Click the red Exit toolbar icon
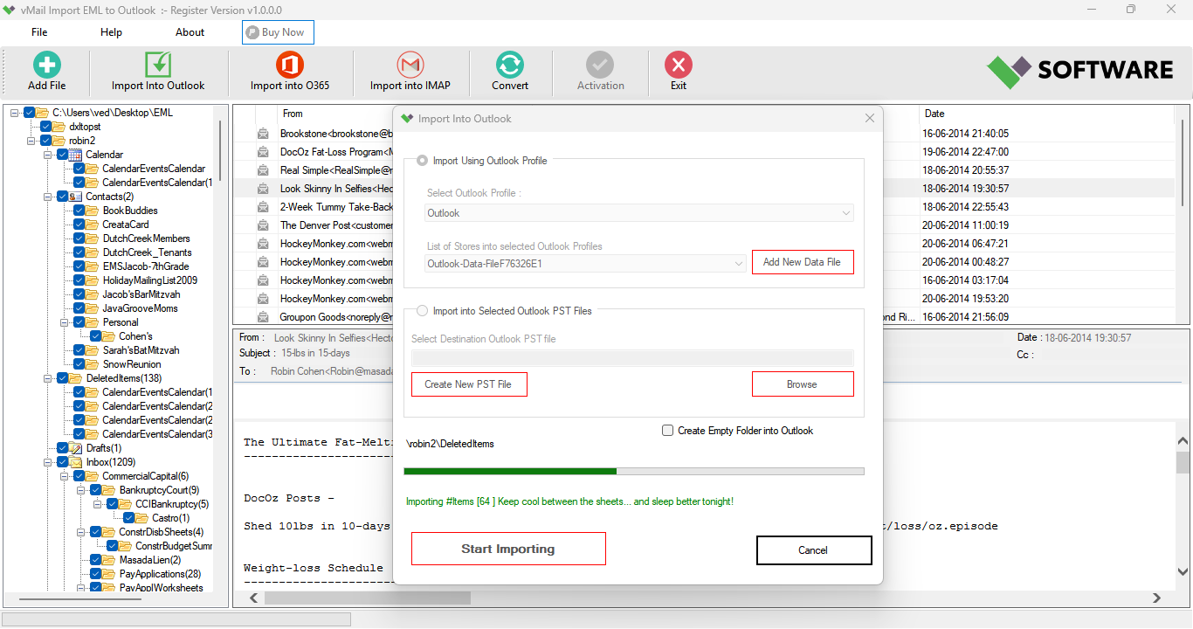The width and height of the screenshot is (1193, 629). click(679, 65)
